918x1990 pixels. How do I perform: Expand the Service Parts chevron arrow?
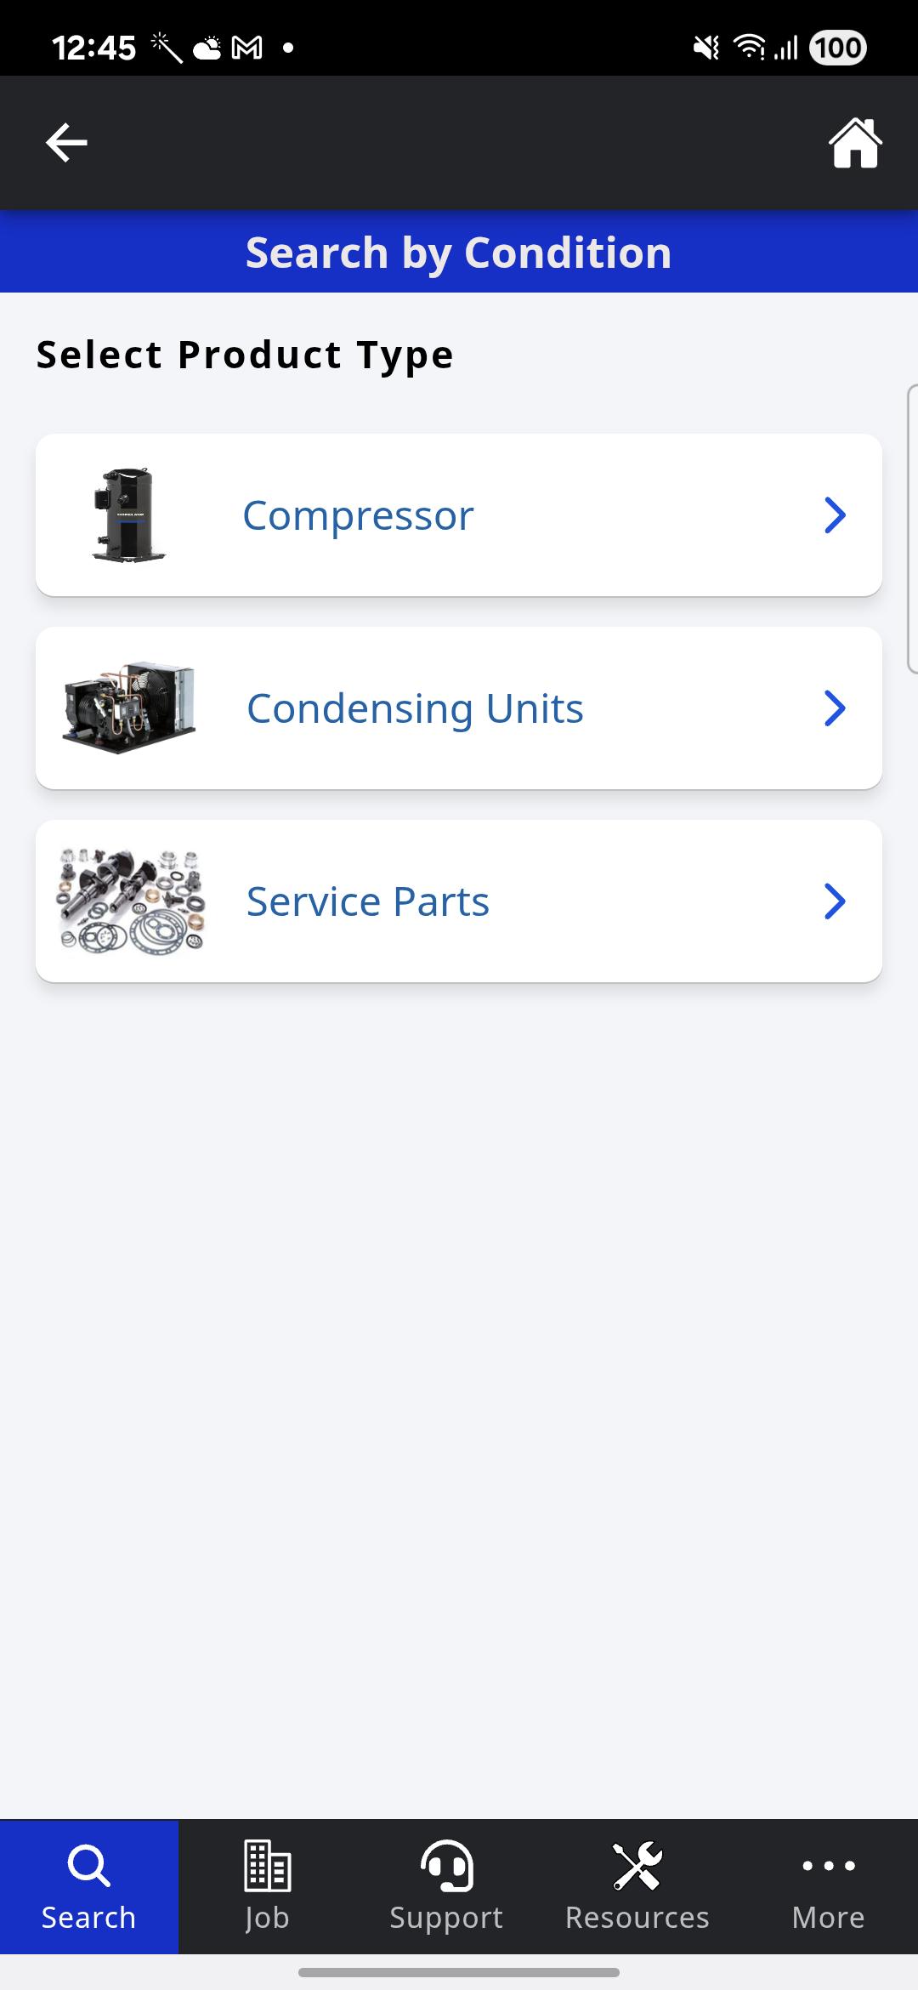(835, 901)
